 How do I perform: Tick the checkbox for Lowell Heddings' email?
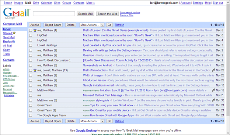tap(31, 45)
